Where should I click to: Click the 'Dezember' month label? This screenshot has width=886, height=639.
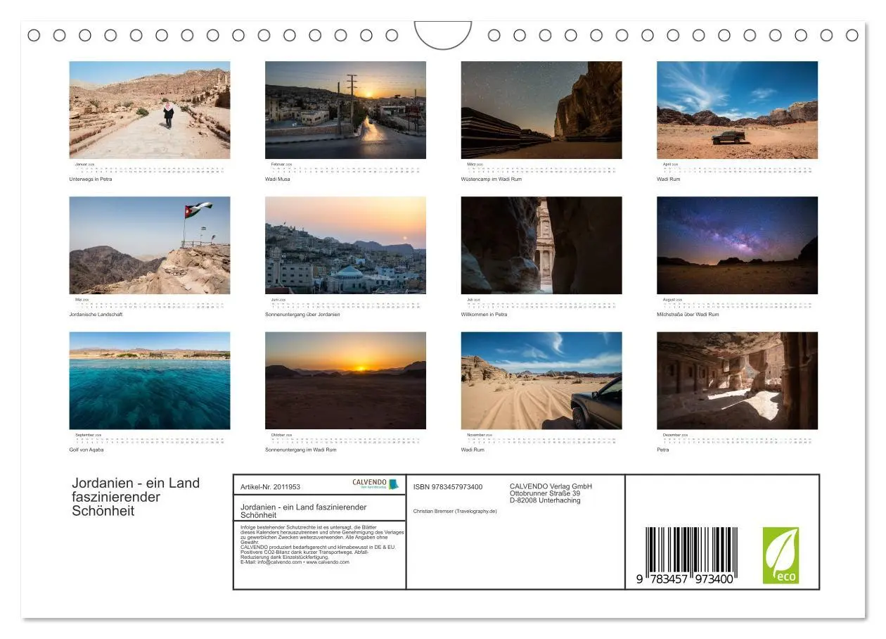coord(672,435)
